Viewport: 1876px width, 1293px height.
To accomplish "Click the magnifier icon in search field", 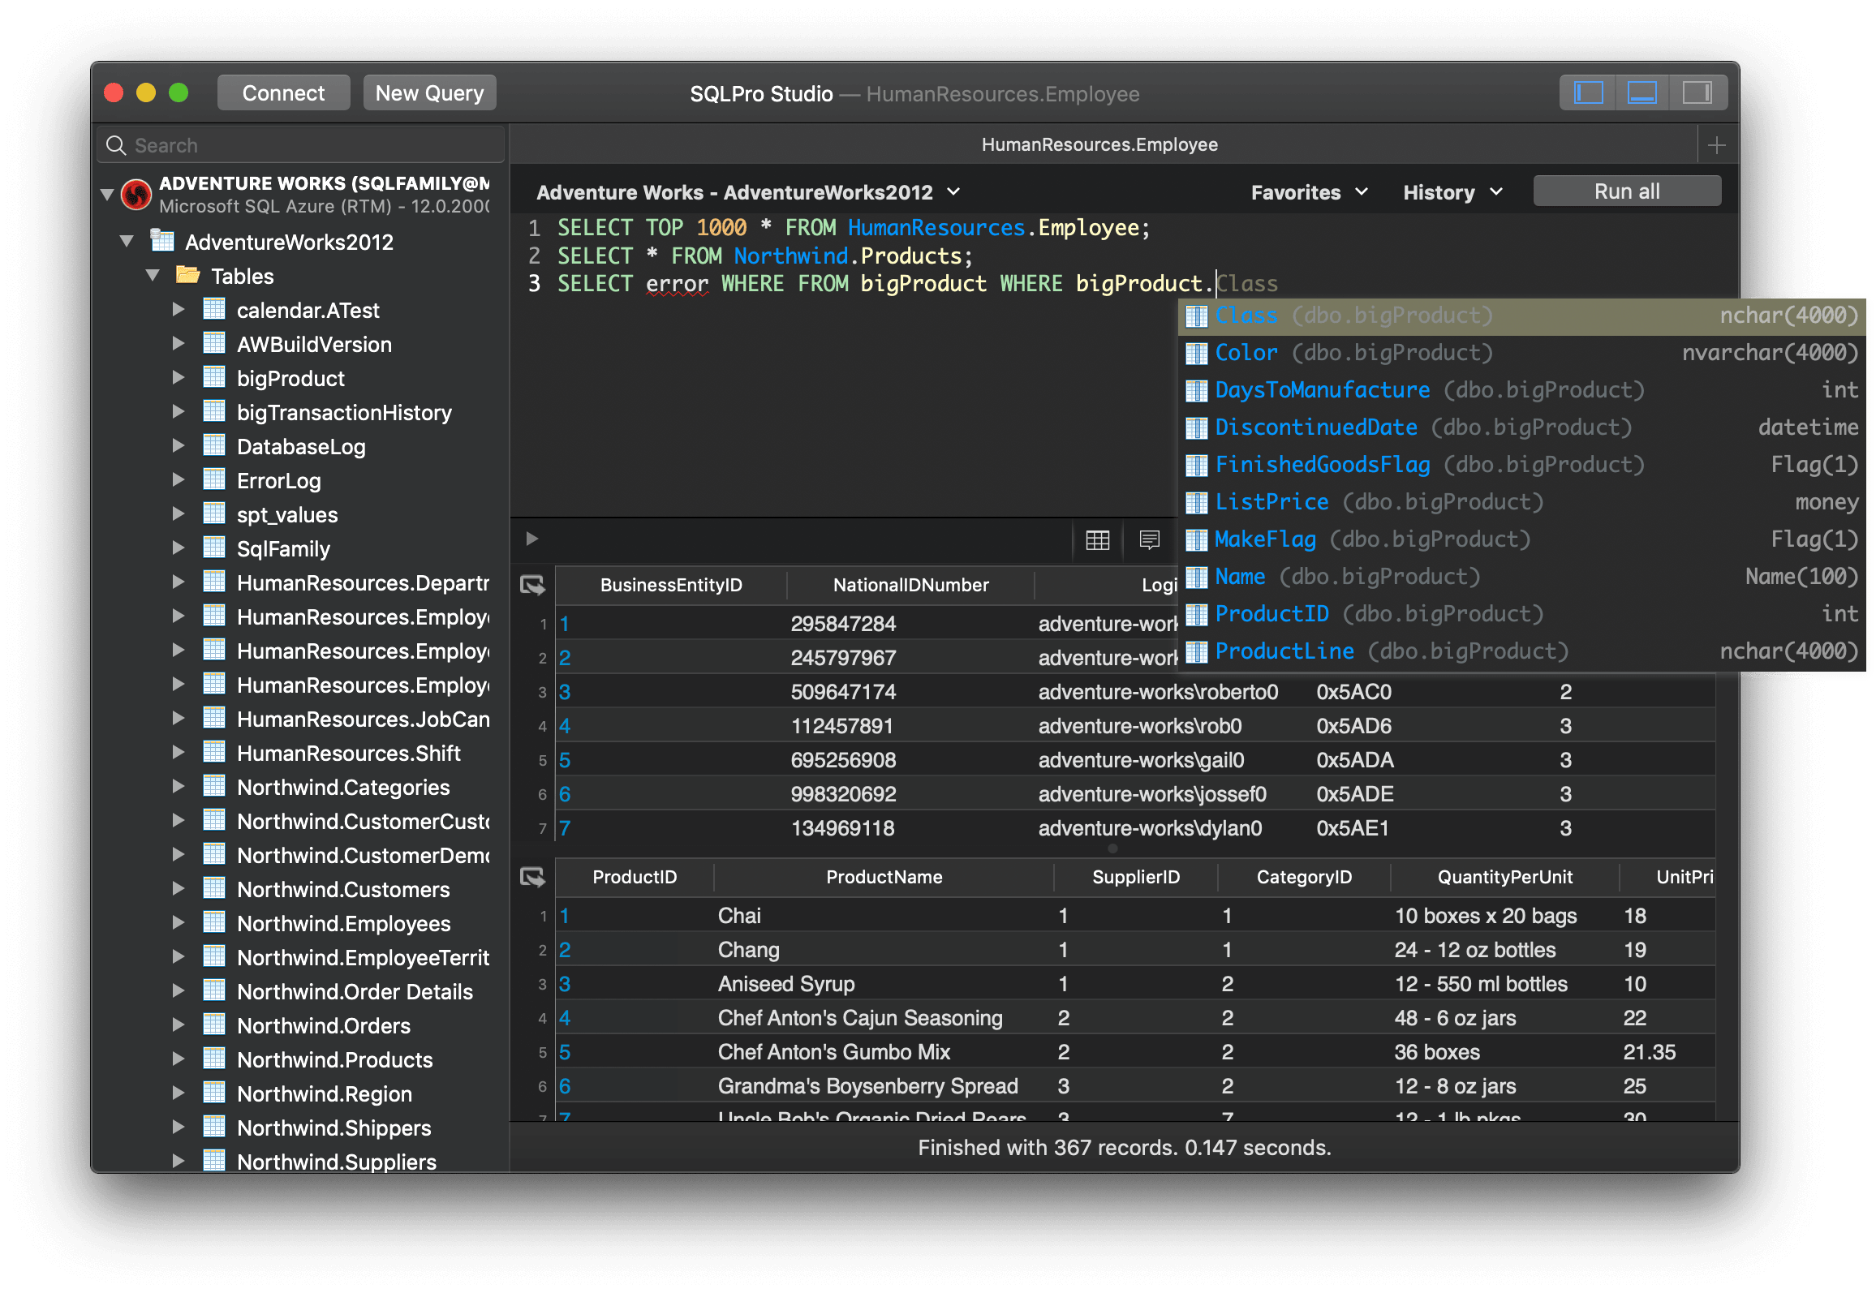I will [117, 145].
